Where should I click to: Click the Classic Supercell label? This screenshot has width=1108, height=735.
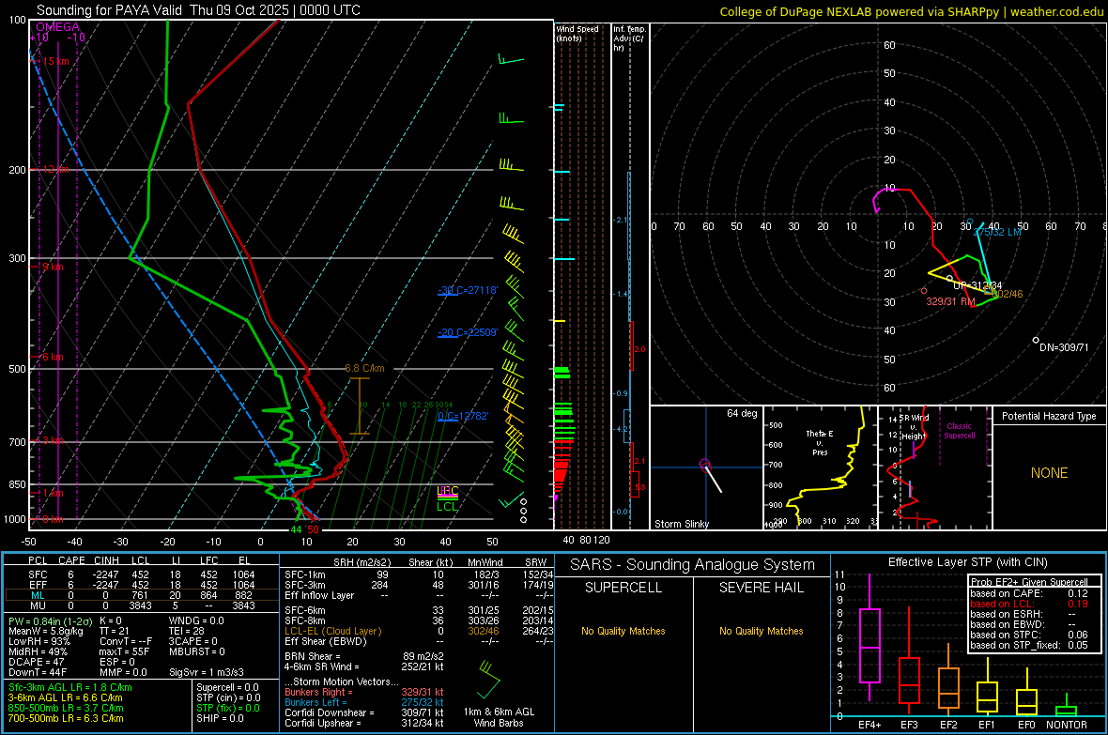(x=959, y=431)
